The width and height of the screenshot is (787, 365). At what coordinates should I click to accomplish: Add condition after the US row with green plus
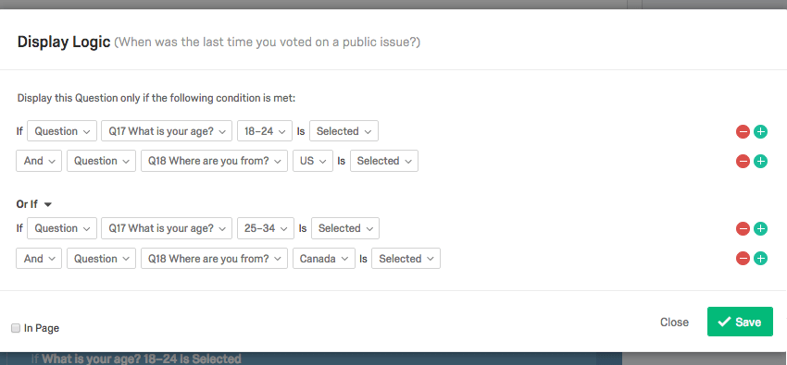click(x=761, y=161)
